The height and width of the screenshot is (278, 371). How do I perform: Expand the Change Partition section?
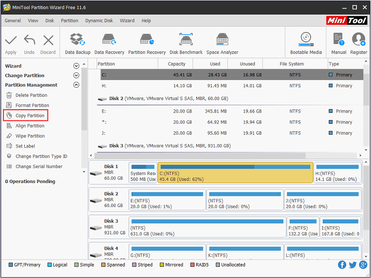(x=76, y=75)
